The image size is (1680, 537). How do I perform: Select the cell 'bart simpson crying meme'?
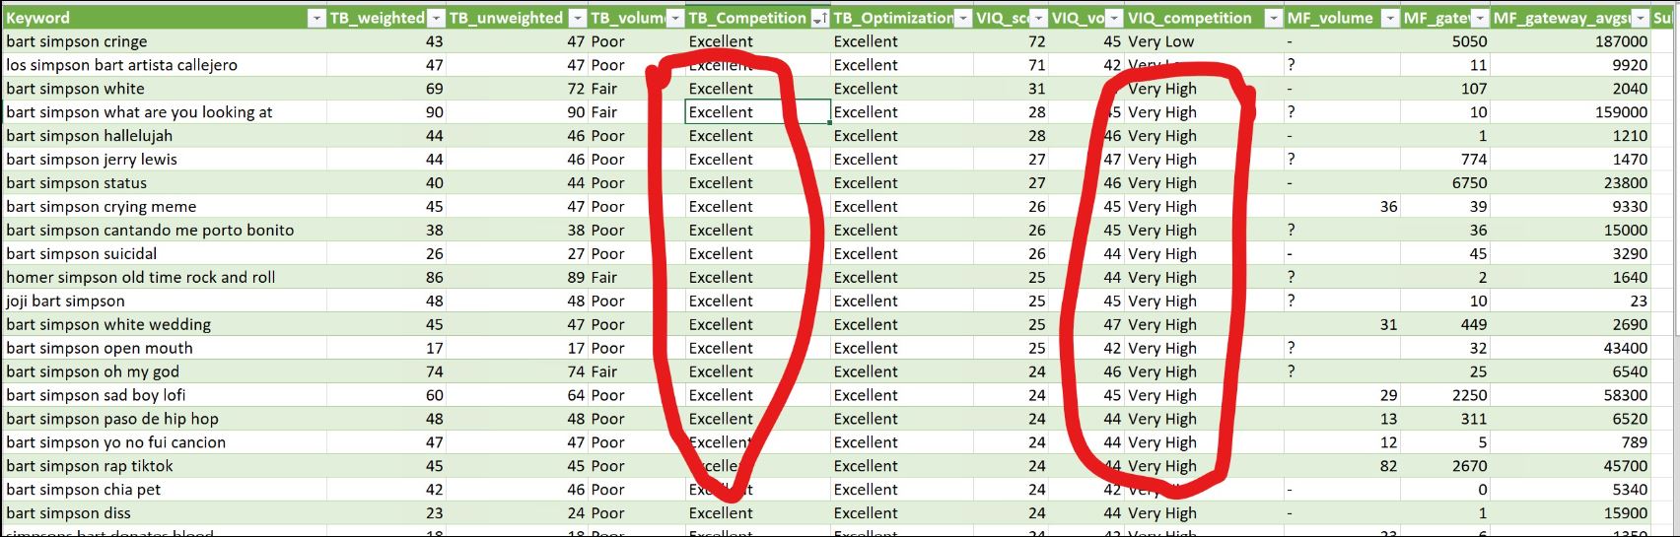click(x=165, y=207)
